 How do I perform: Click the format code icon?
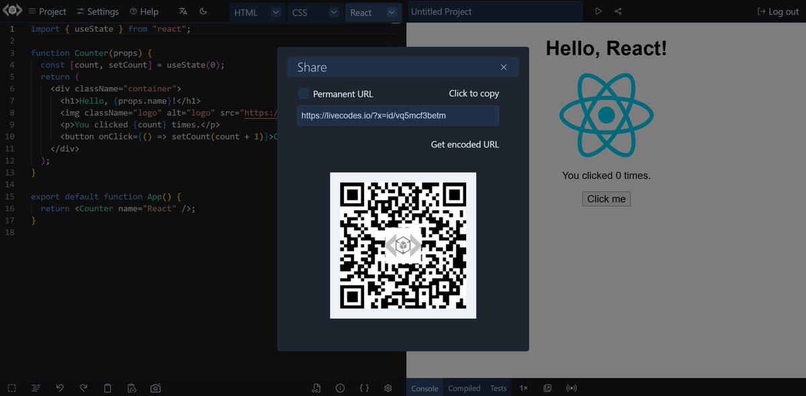36,388
